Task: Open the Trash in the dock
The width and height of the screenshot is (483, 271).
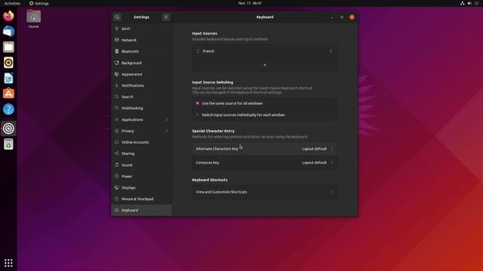Action: (x=8, y=144)
